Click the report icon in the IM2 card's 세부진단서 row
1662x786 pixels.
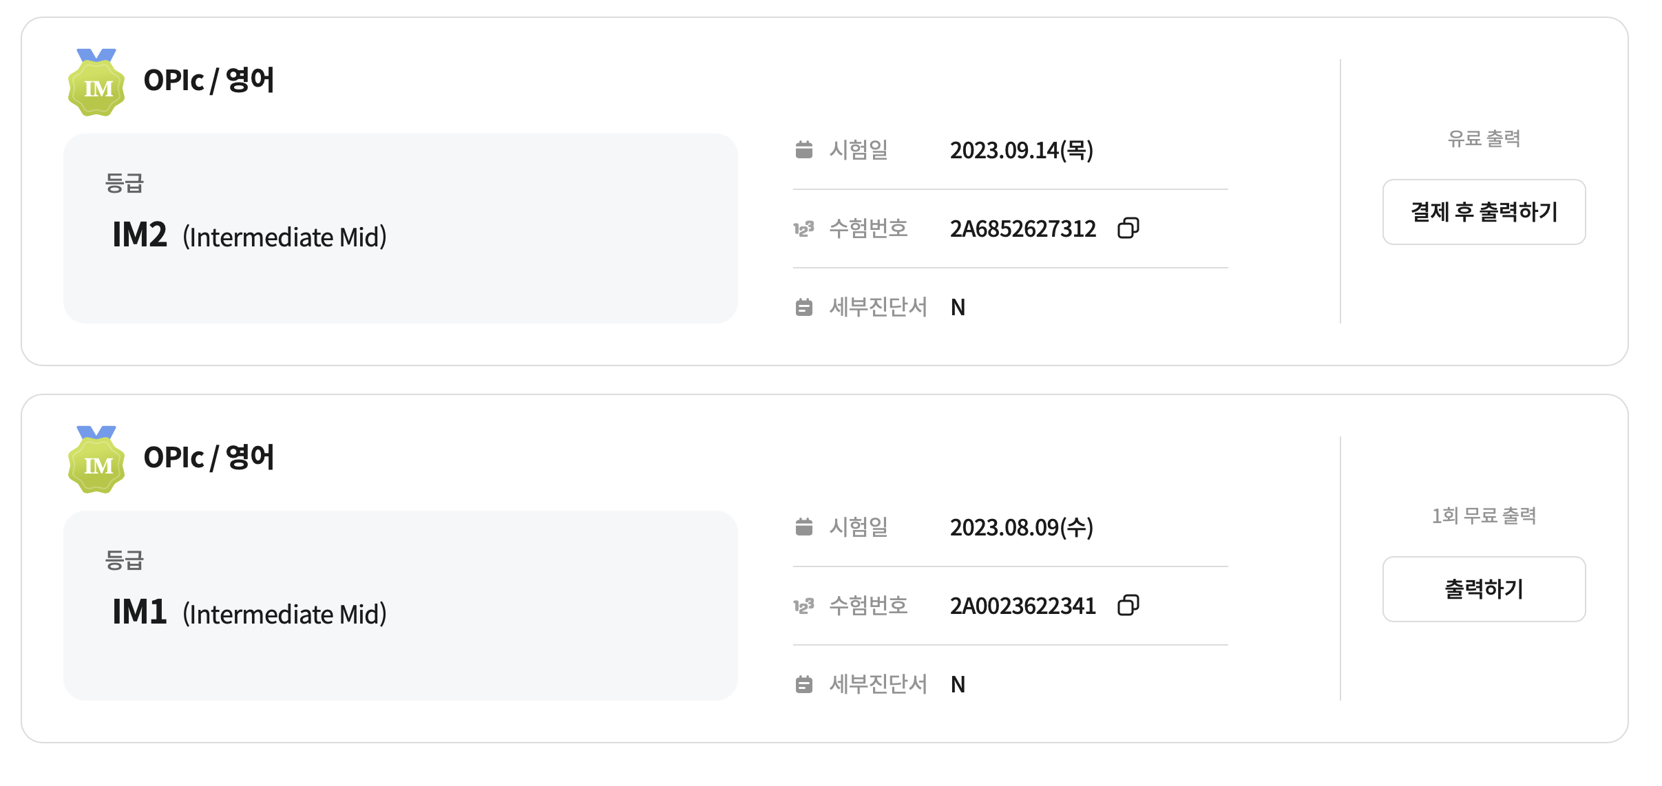[803, 307]
